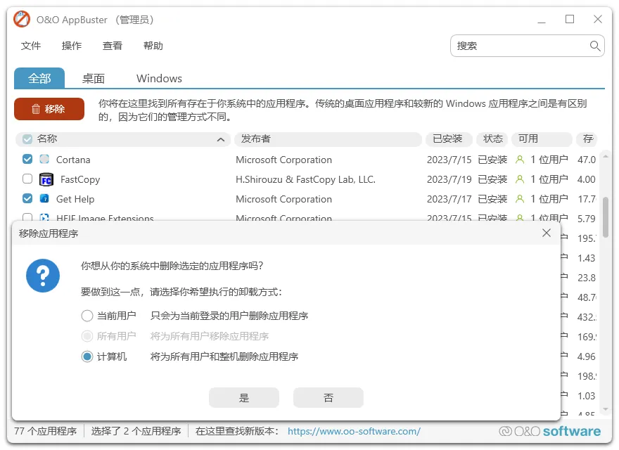Open the 查看 menu
Screen dimensions: 619x450
coord(113,46)
